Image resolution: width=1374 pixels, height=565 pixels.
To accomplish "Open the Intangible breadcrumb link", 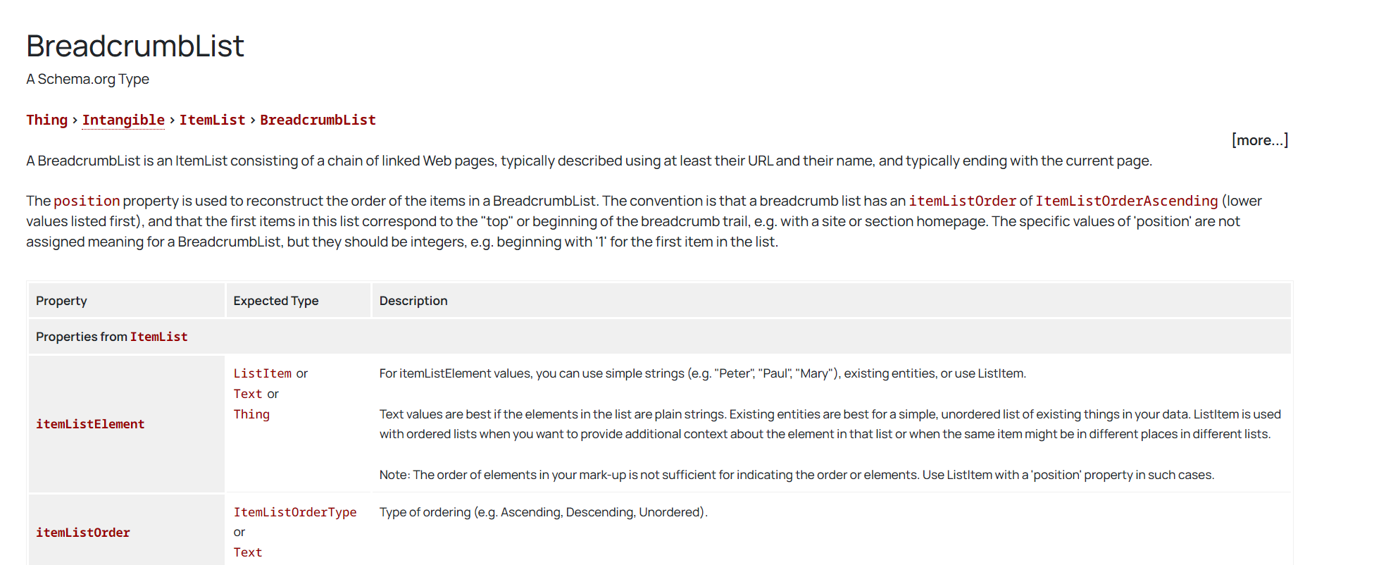I will [x=123, y=120].
